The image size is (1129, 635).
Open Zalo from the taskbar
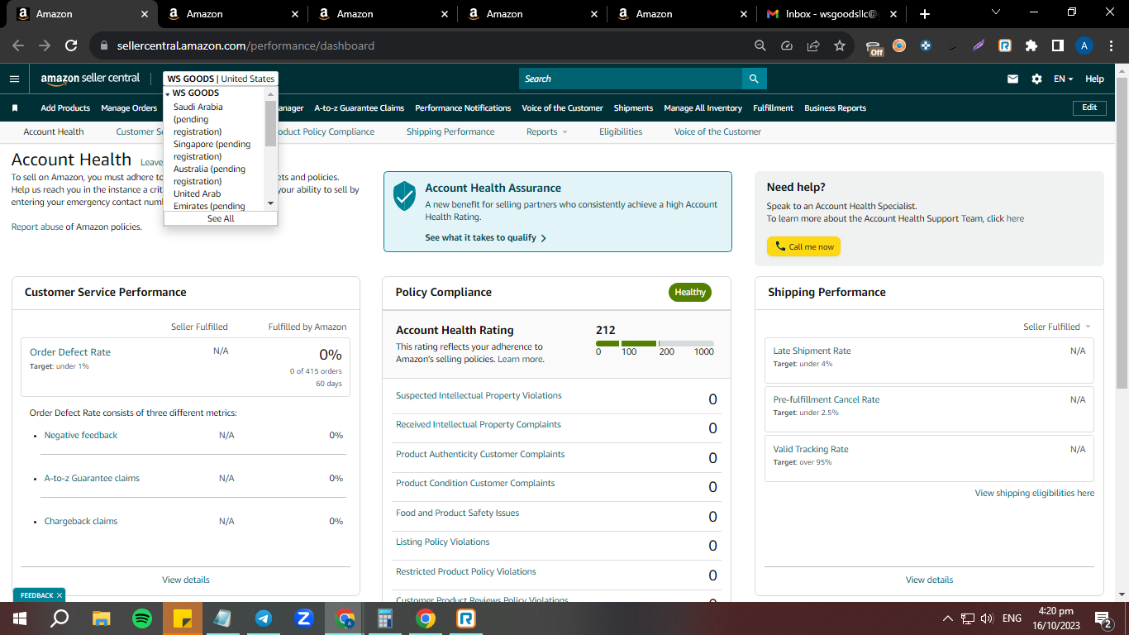point(304,618)
